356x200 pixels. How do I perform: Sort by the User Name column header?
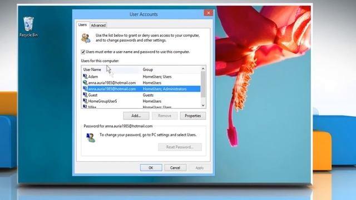tap(111, 69)
